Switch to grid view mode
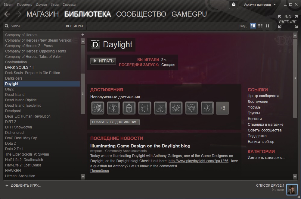Screen dimensions: 301x199 coord(268,26)
